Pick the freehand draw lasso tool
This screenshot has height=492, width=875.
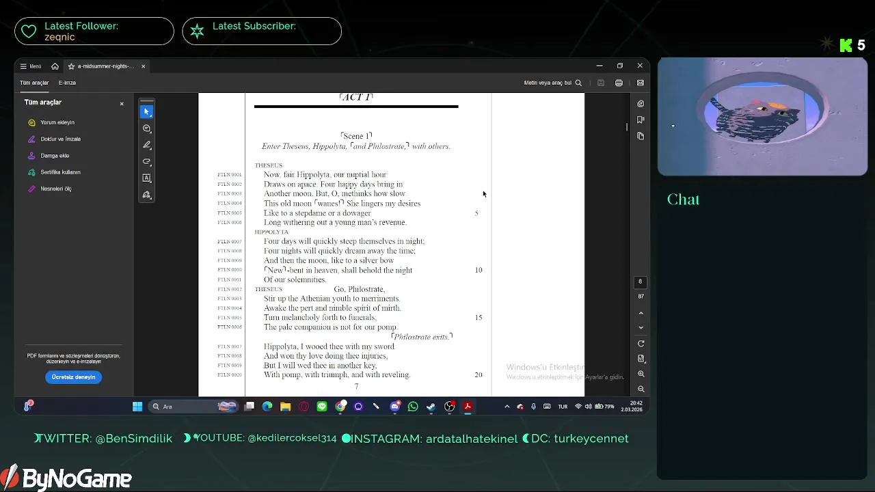[146, 162]
